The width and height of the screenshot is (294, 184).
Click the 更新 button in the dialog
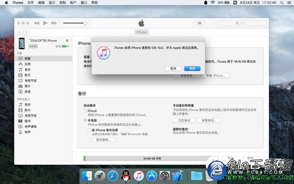[x=192, y=68]
